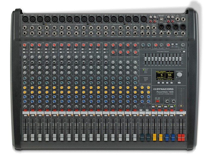Click the FX 1 SEND teal knob
Image resolution: width=210 pixels, height=163 pixels.
point(143,45)
